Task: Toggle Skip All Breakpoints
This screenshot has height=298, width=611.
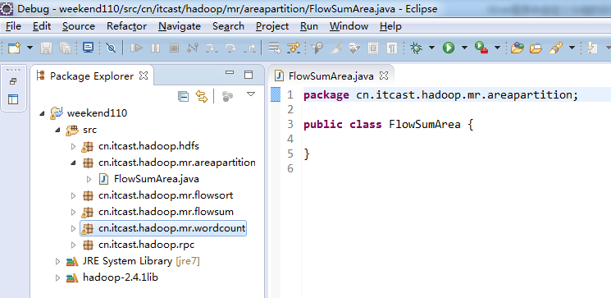Action: tap(111, 48)
